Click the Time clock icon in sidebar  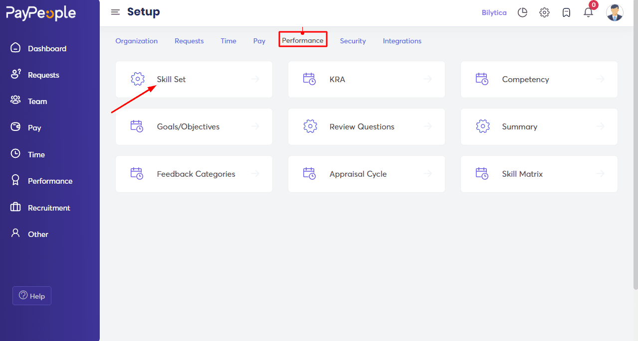point(15,154)
